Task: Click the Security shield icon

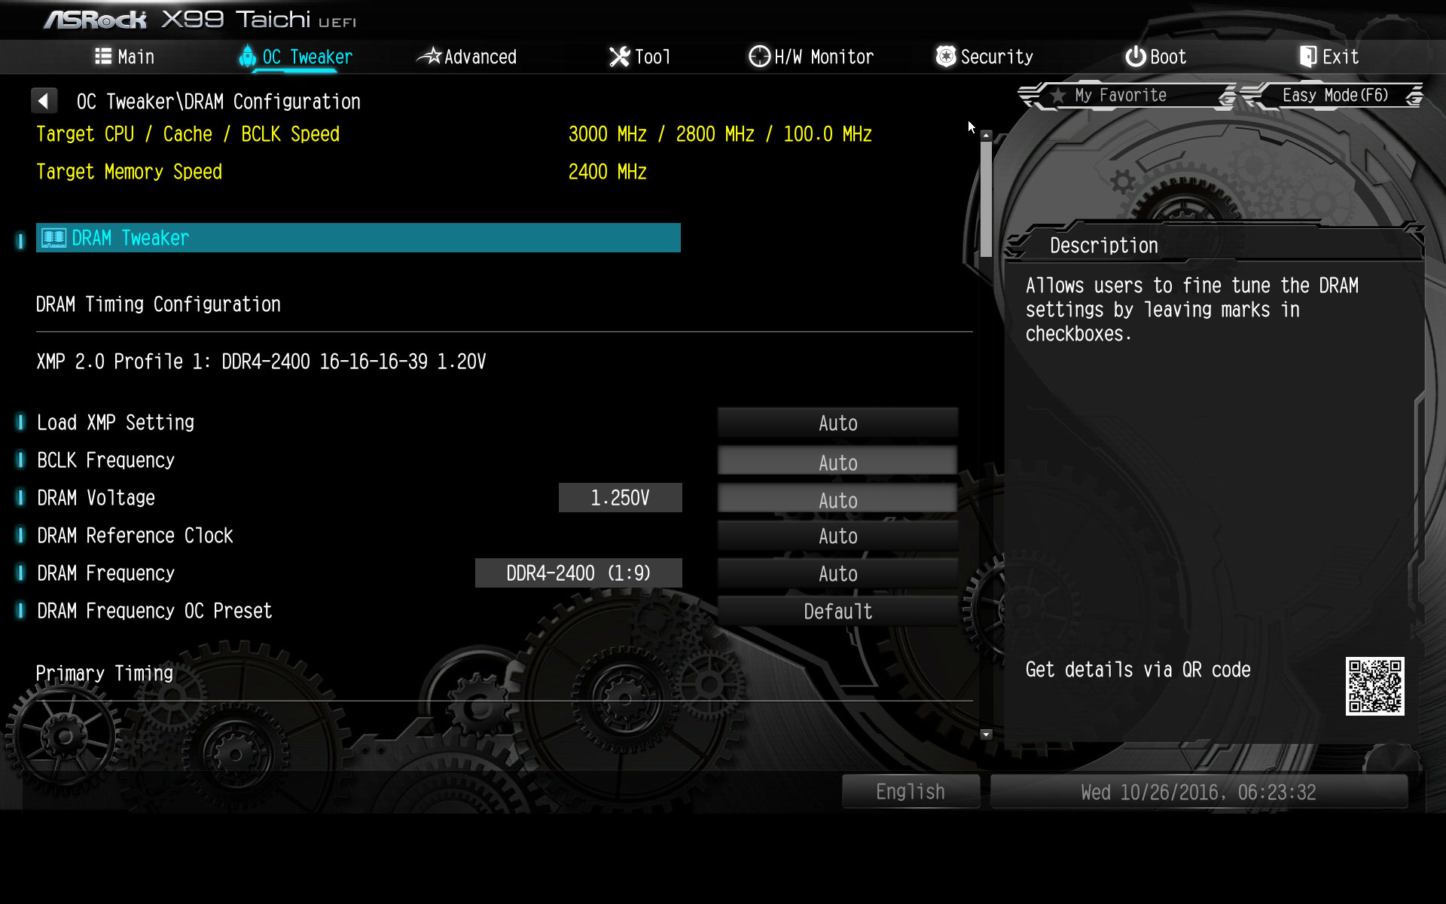Action: point(942,56)
